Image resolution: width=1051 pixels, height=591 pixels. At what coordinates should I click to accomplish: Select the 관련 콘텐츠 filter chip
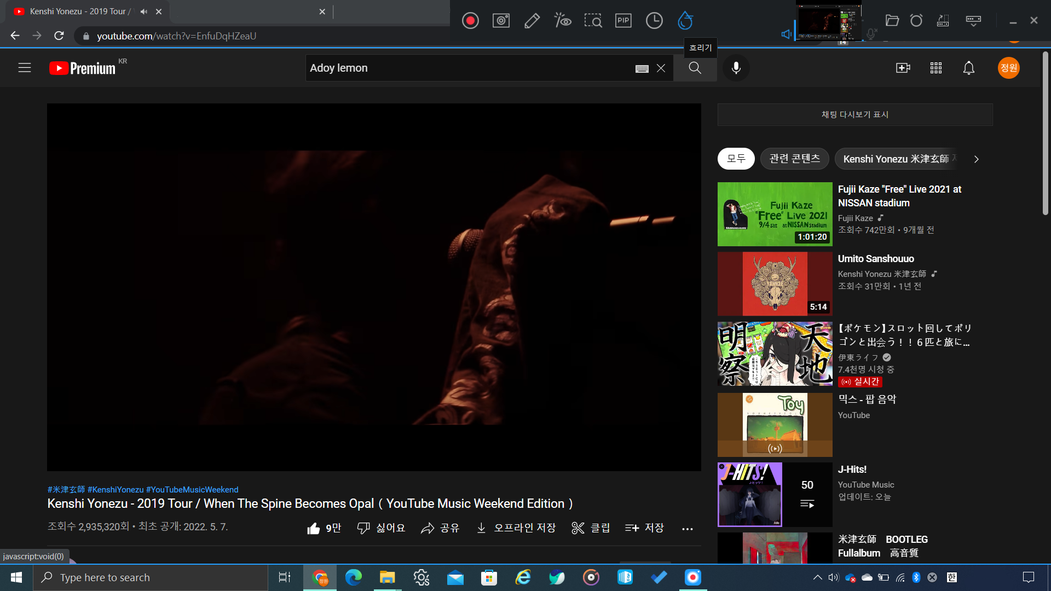point(794,159)
